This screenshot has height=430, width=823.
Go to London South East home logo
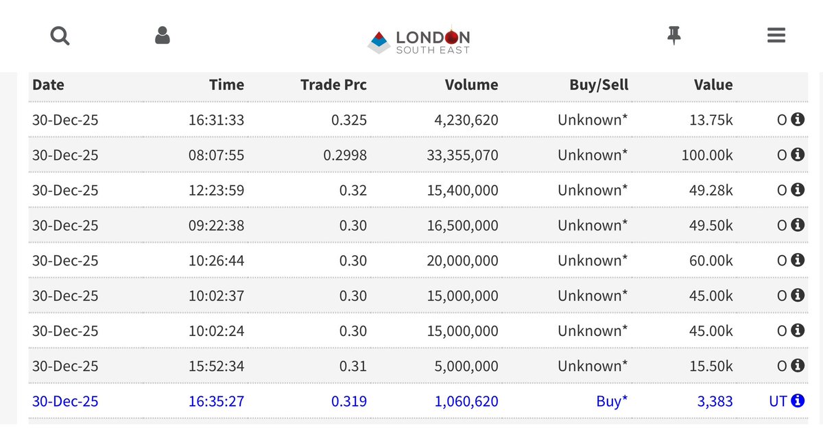coord(419,40)
